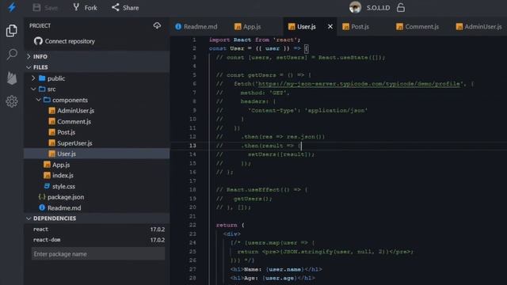
Task: Open the Search sidebar icon
Action: (12, 54)
